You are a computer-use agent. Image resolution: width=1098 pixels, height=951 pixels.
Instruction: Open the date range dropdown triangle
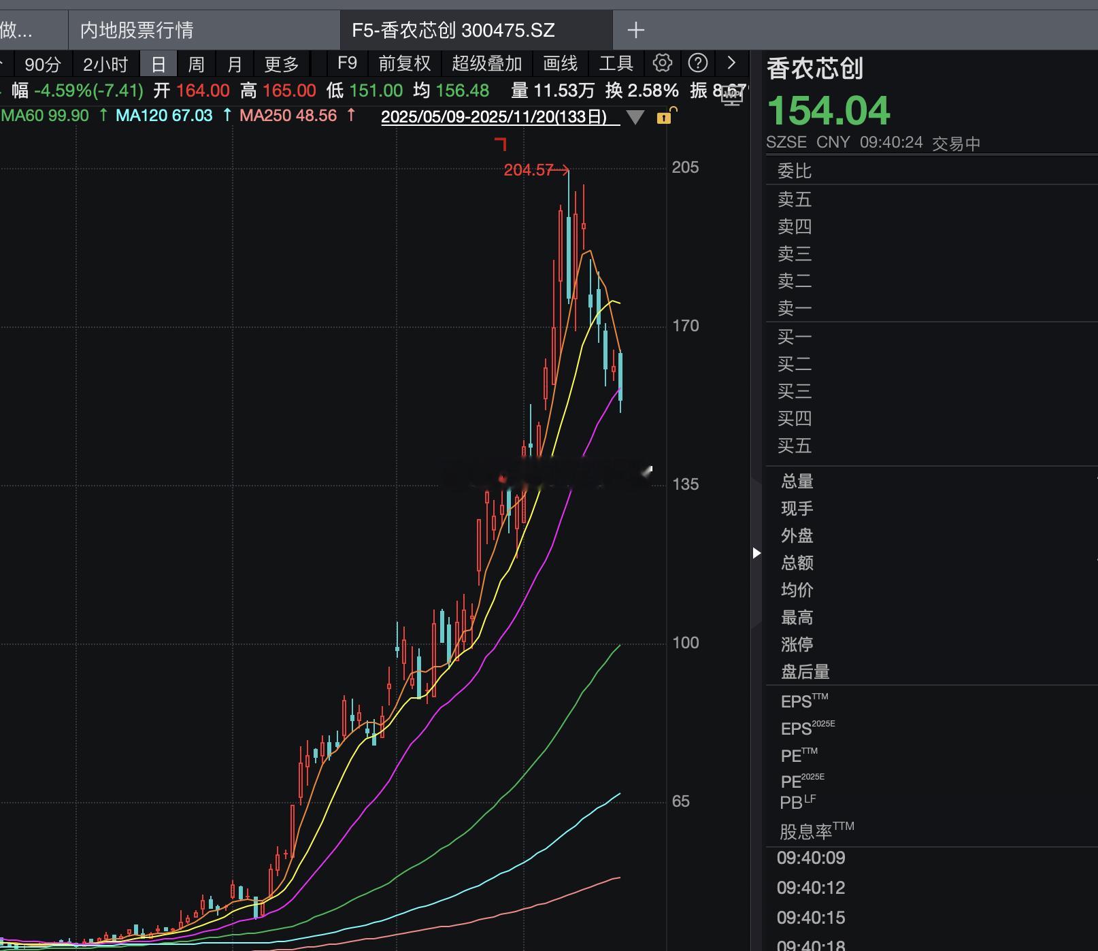635,117
